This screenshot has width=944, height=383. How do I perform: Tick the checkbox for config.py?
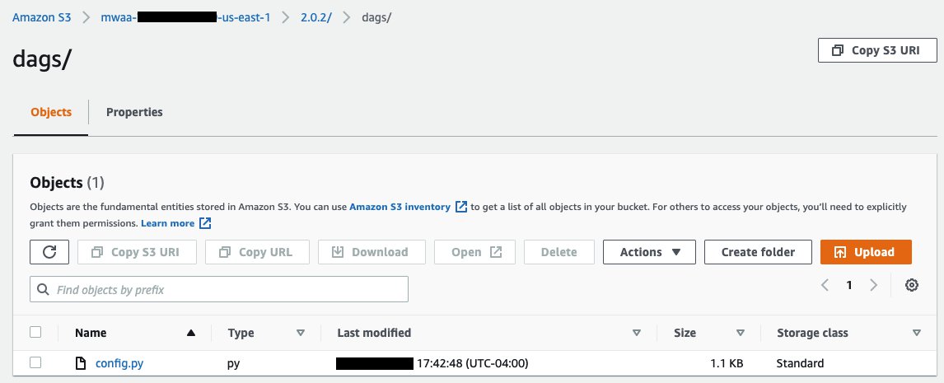point(35,362)
